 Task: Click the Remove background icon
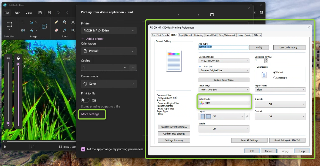[x=23, y=30]
